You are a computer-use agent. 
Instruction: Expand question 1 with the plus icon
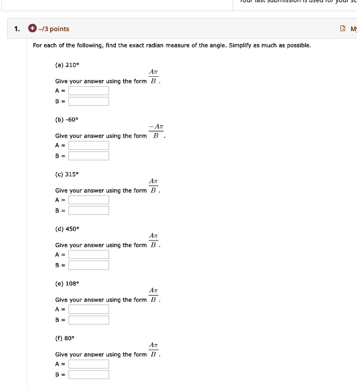(x=32, y=28)
